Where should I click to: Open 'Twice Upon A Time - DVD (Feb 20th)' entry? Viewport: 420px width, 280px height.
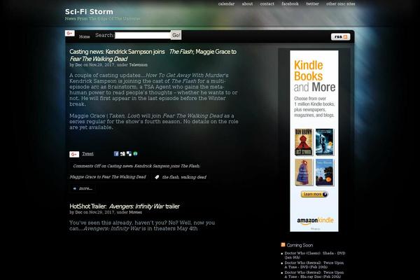[314, 265]
